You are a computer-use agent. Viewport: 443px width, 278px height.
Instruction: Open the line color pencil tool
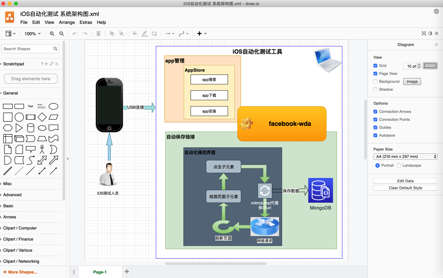145,34
